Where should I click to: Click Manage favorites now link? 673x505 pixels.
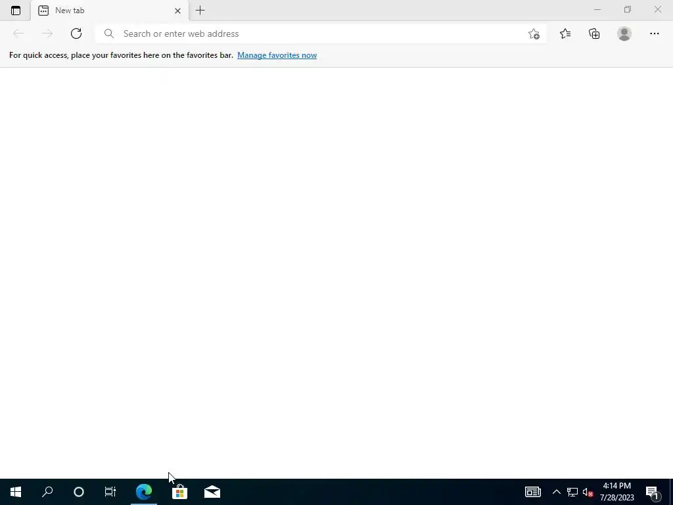coord(277,55)
